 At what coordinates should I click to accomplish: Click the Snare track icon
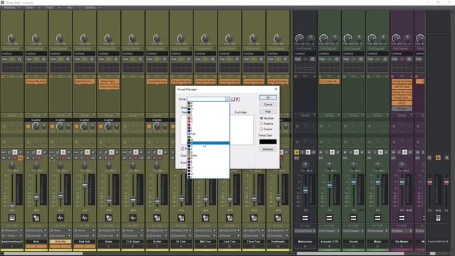[109, 218]
